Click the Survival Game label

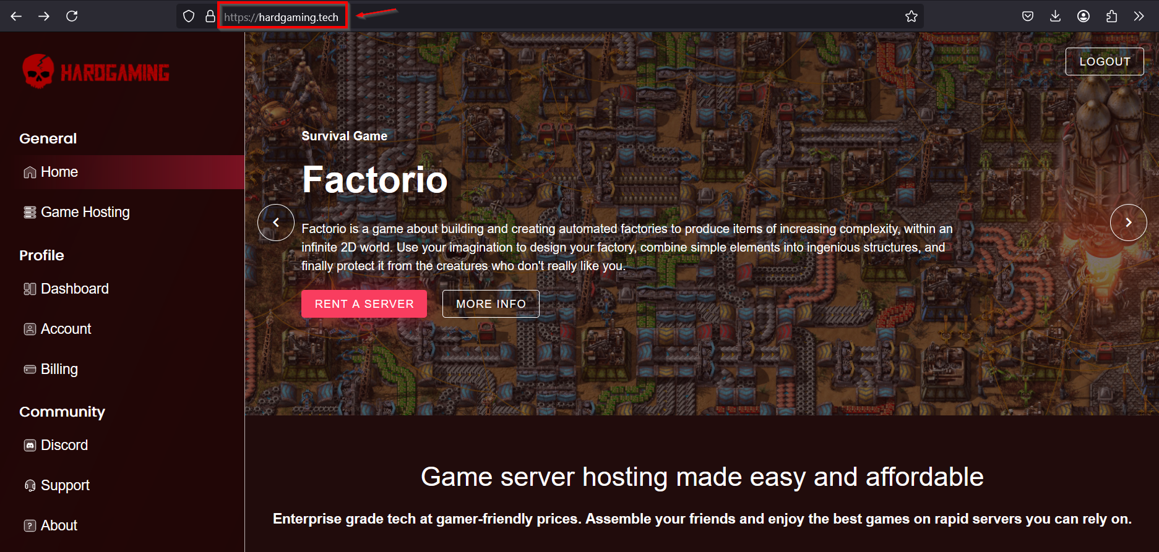coord(345,136)
